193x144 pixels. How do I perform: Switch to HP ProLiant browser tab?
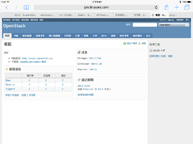coord(103,15)
